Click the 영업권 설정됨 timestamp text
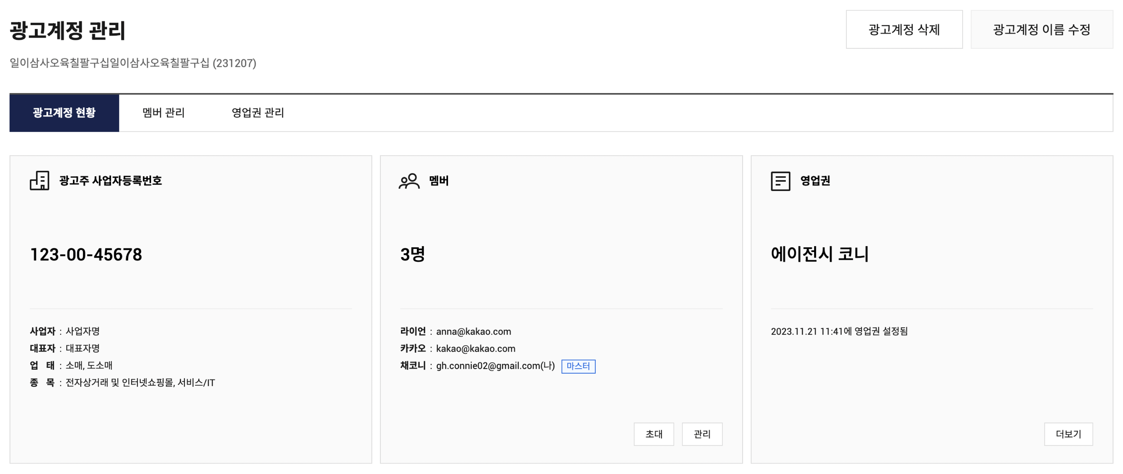Viewport: 1123px width, 474px height. click(839, 332)
